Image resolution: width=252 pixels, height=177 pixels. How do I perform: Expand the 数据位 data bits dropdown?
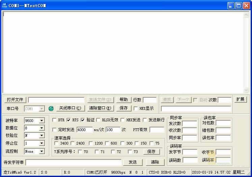(42, 128)
